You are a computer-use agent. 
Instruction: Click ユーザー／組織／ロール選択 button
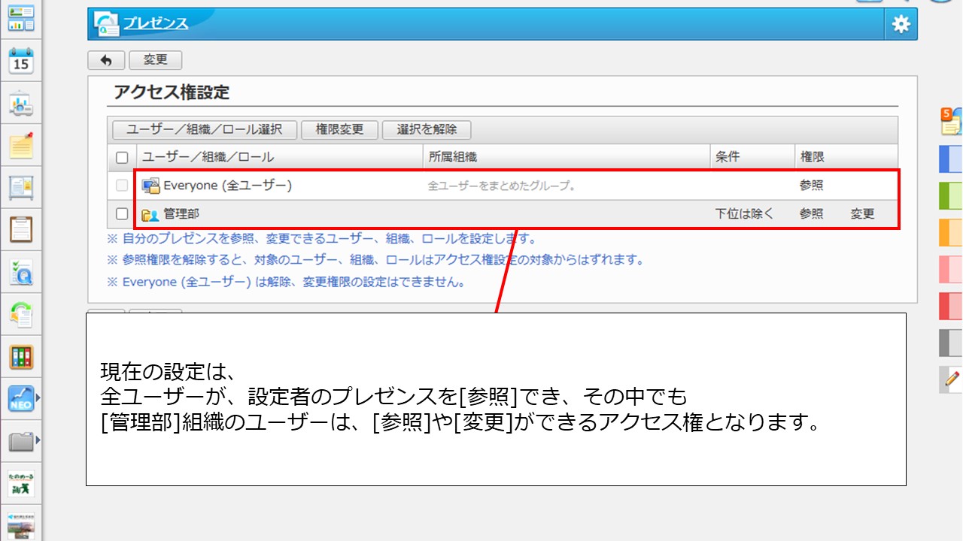pyautogui.click(x=205, y=129)
